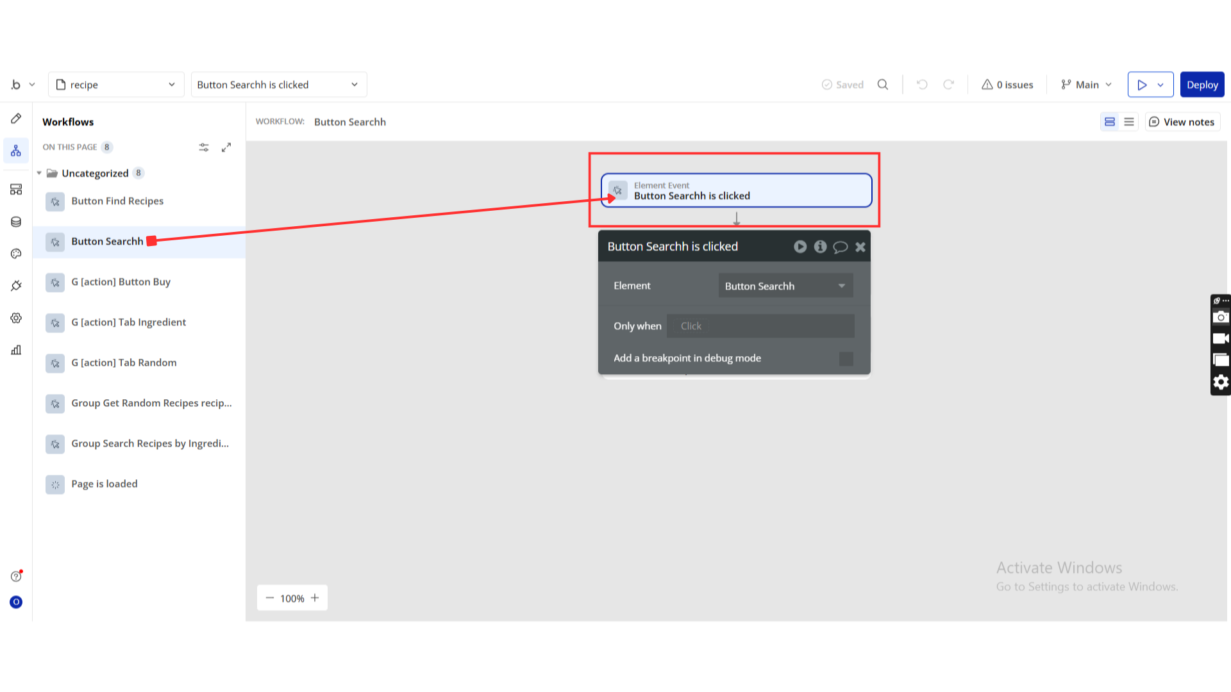
Task: Open the Settings gear in left sidebar
Action: [x=16, y=318]
